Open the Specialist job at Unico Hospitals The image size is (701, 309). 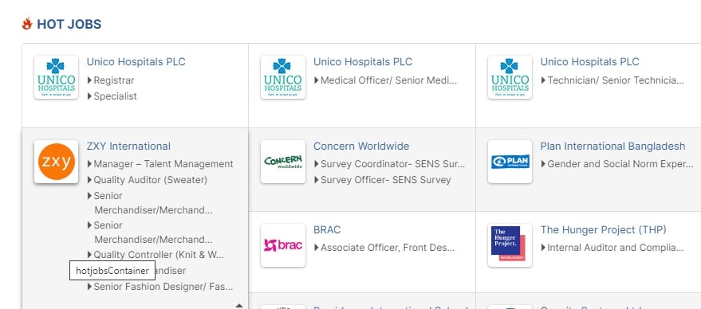tap(115, 96)
